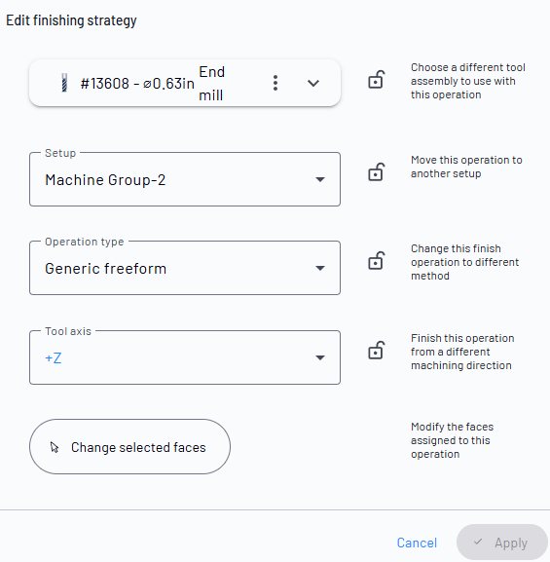Open the Setup dropdown arrow
Screen dimensions: 550x562
point(320,179)
